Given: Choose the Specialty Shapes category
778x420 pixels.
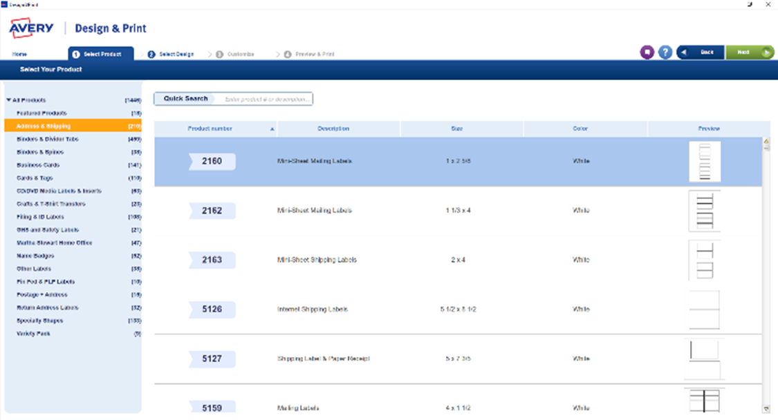Looking at the screenshot, I should pos(39,321).
